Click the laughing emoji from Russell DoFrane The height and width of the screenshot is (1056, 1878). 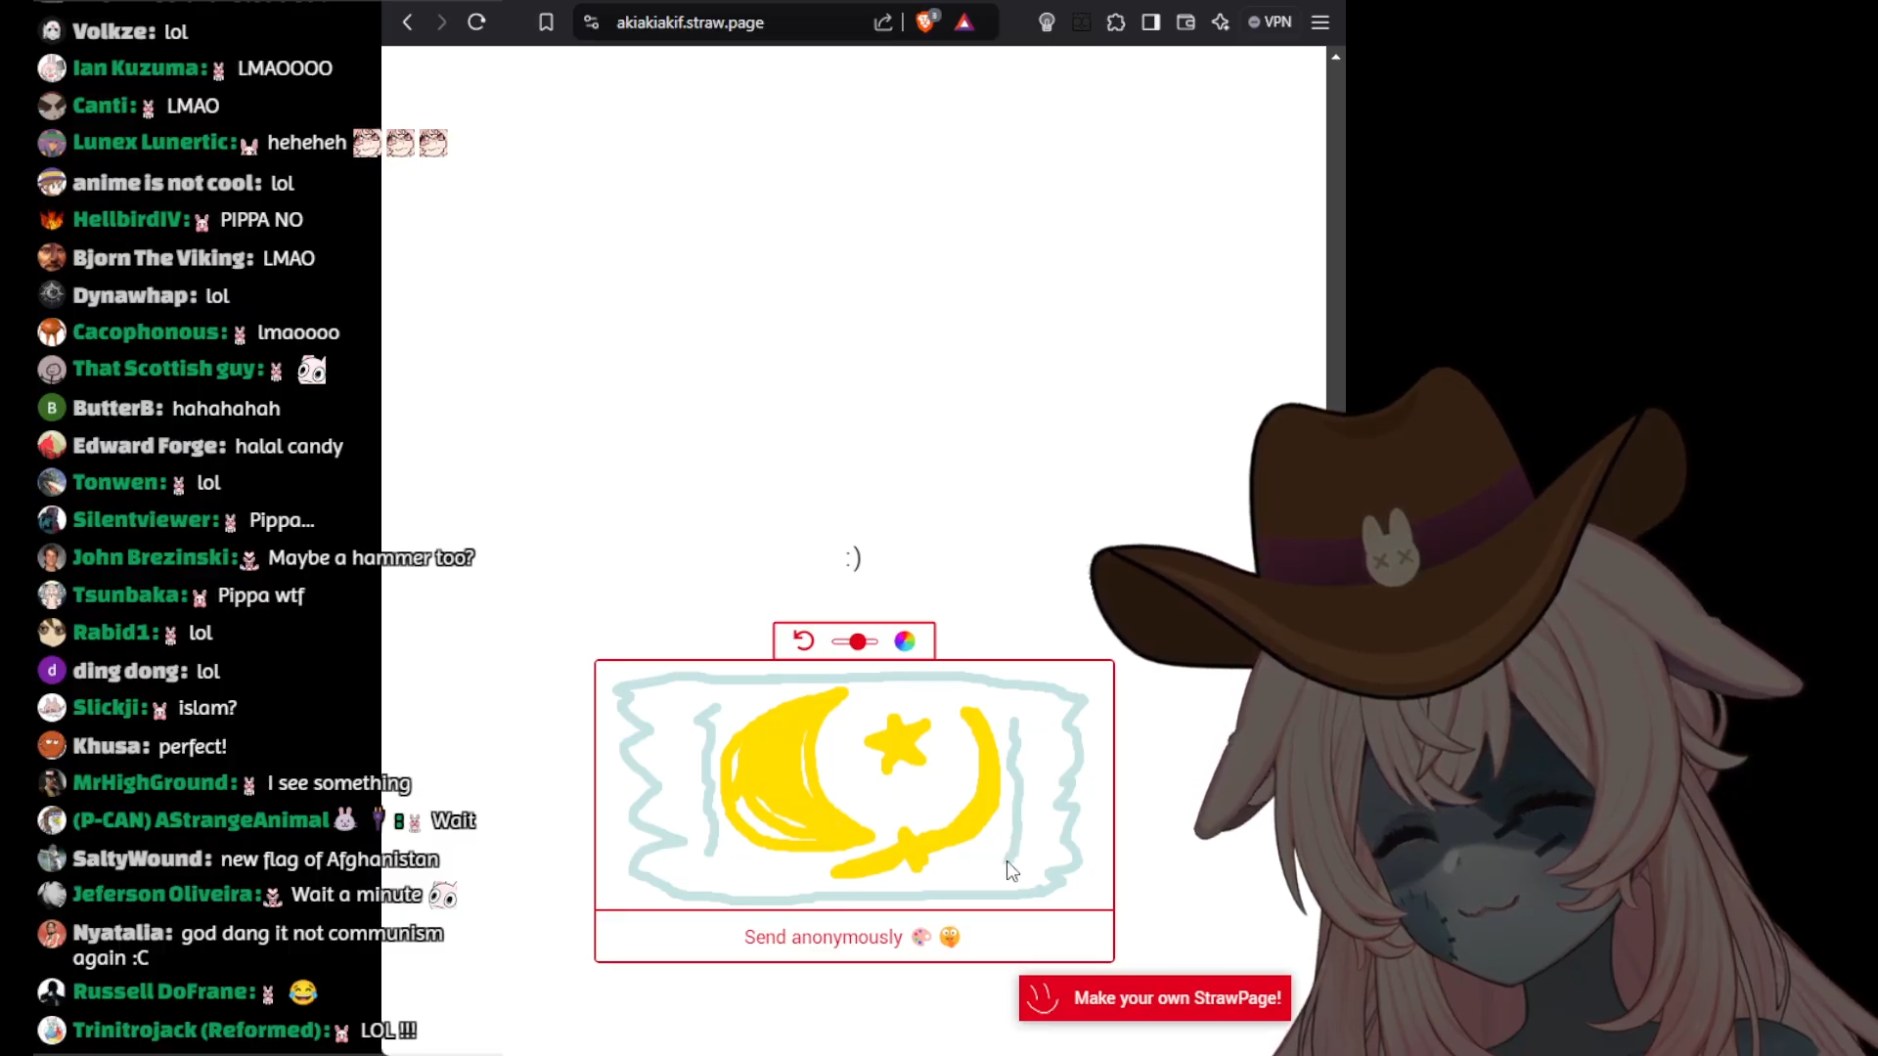(303, 992)
